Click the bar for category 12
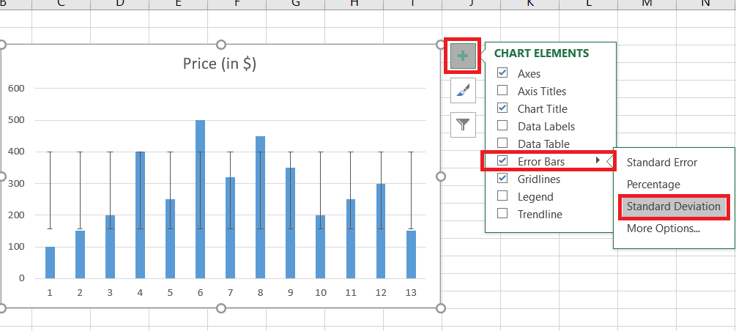The width and height of the screenshot is (736, 331). tap(381, 231)
